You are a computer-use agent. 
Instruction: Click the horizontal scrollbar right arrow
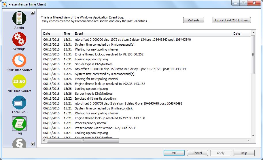[248, 140]
